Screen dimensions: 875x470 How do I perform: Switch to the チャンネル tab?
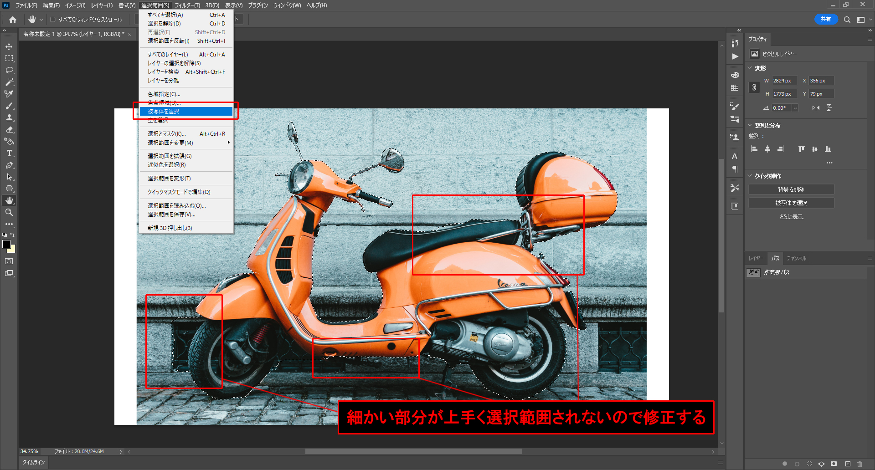796,258
